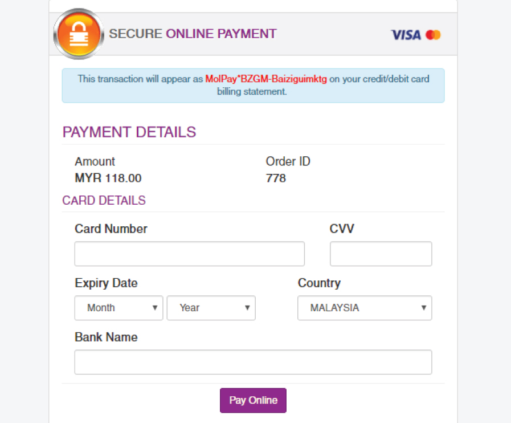511x423 pixels.
Task: Focus the Card Number input field
Action: click(x=190, y=254)
